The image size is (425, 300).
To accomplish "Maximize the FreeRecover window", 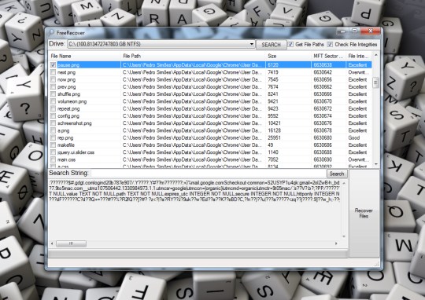I will [354, 31].
